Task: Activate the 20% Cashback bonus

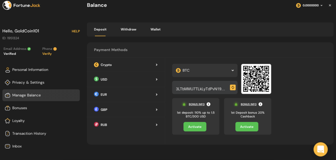Action: [247, 127]
